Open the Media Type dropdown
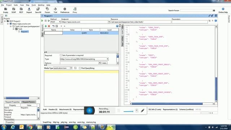The width and height of the screenshot is (231, 130). pos(71,68)
